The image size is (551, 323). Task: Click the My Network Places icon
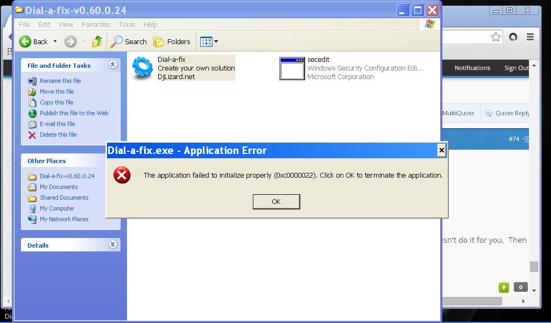click(32, 219)
